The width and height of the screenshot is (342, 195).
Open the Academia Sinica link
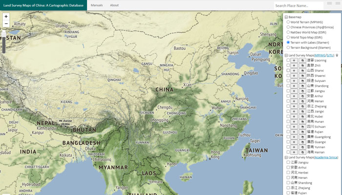pyautogui.click(x=326, y=157)
